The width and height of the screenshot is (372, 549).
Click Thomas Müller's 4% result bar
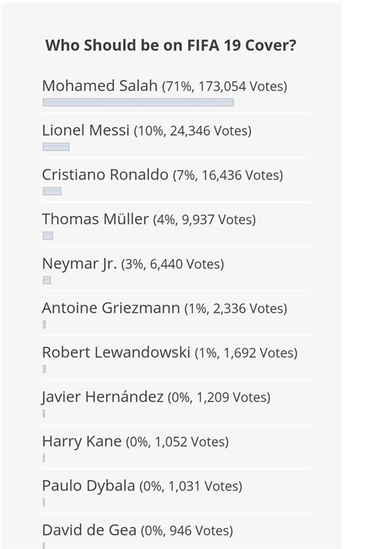(x=48, y=235)
